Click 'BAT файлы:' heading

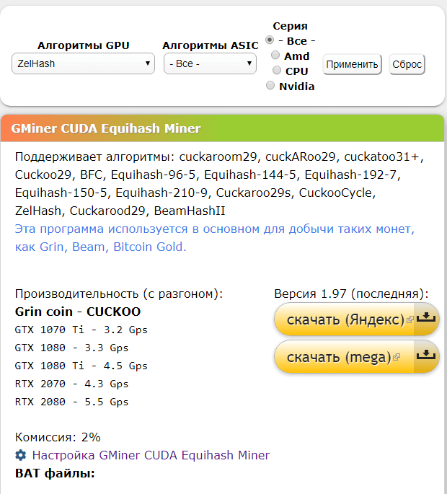tap(55, 473)
